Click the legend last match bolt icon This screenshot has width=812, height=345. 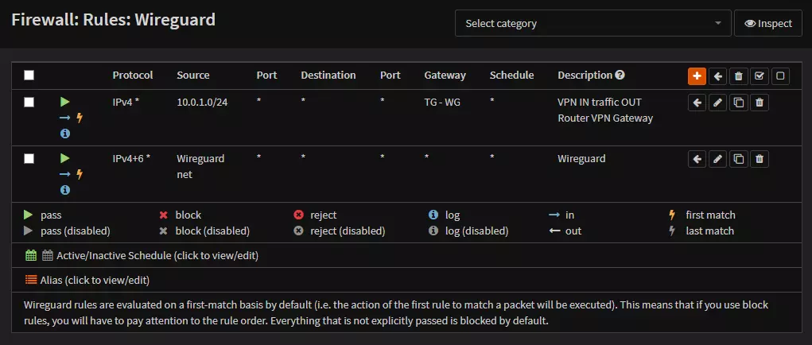click(673, 231)
